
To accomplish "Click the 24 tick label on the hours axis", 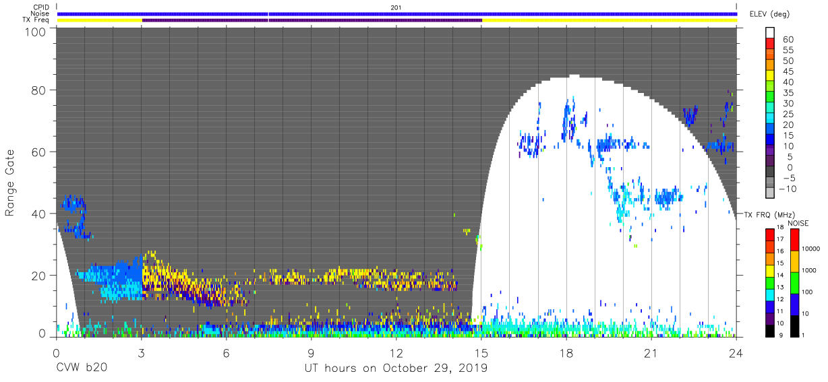I will [x=736, y=354].
